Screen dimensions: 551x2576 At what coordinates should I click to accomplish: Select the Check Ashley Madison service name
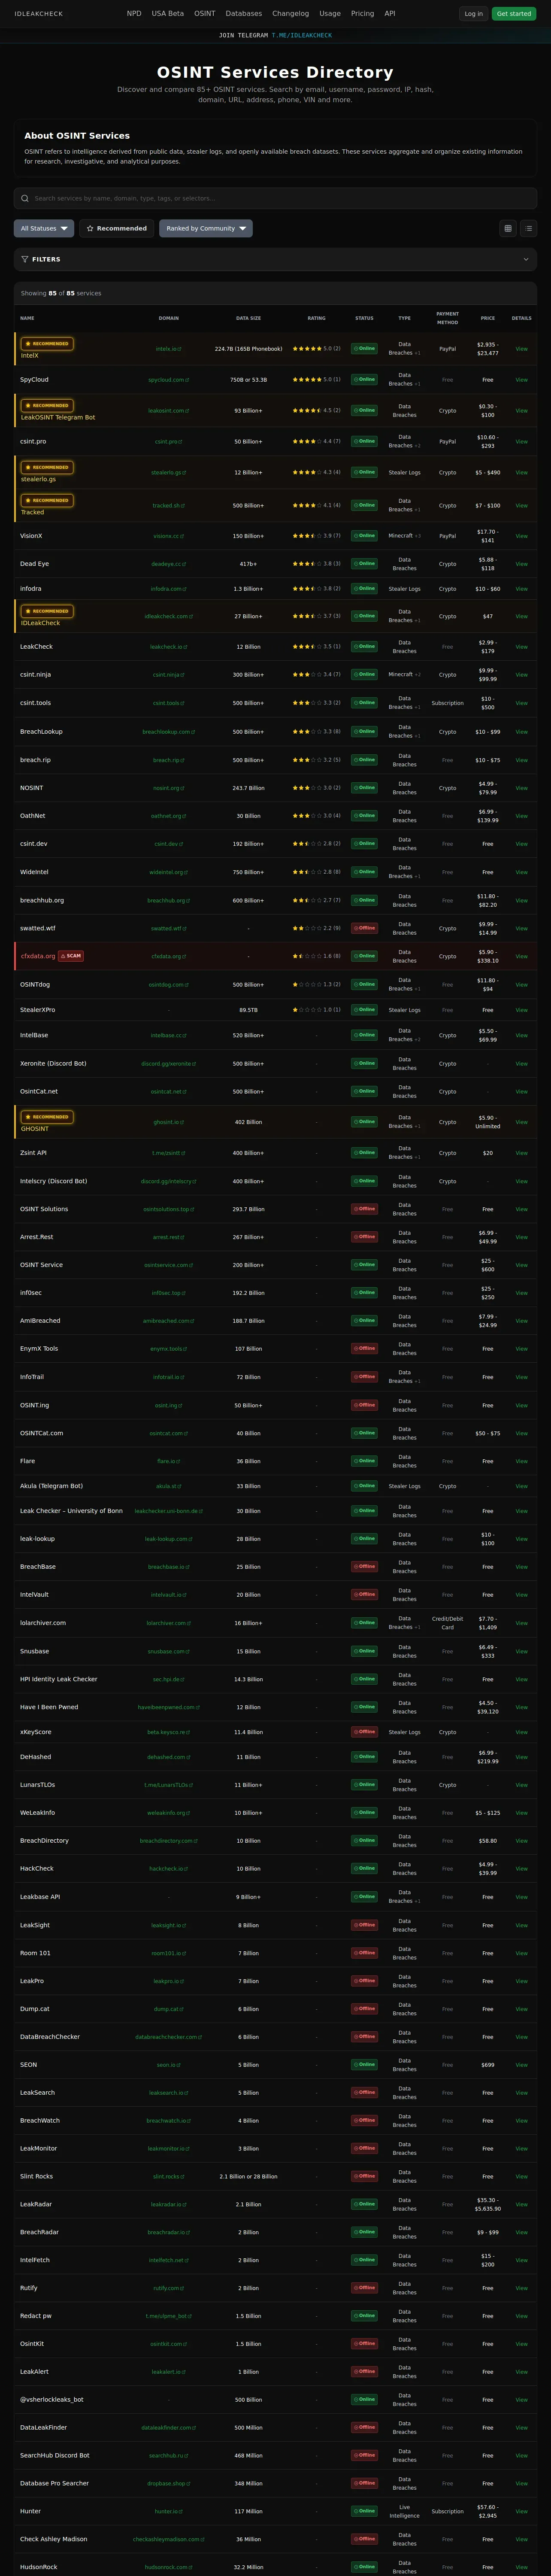pyautogui.click(x=54, y=2539)
